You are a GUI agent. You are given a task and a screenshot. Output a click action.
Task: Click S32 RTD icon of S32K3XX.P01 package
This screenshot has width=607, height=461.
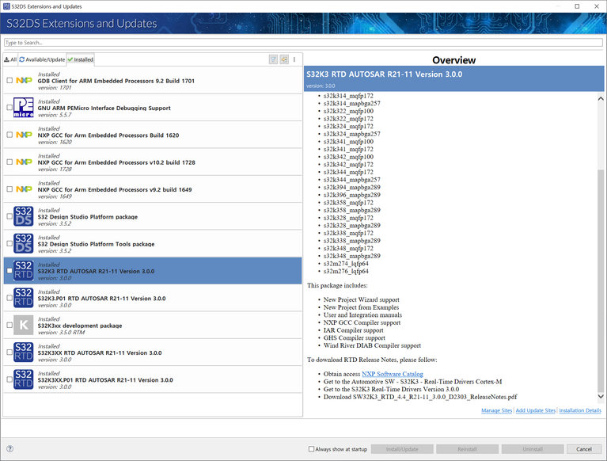tap(24, 379)
